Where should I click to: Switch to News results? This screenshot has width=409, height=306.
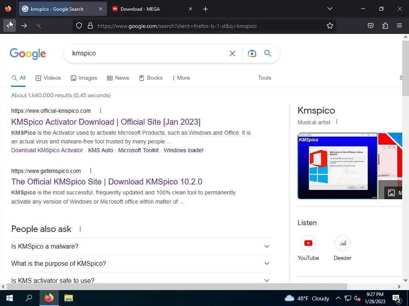118,78
